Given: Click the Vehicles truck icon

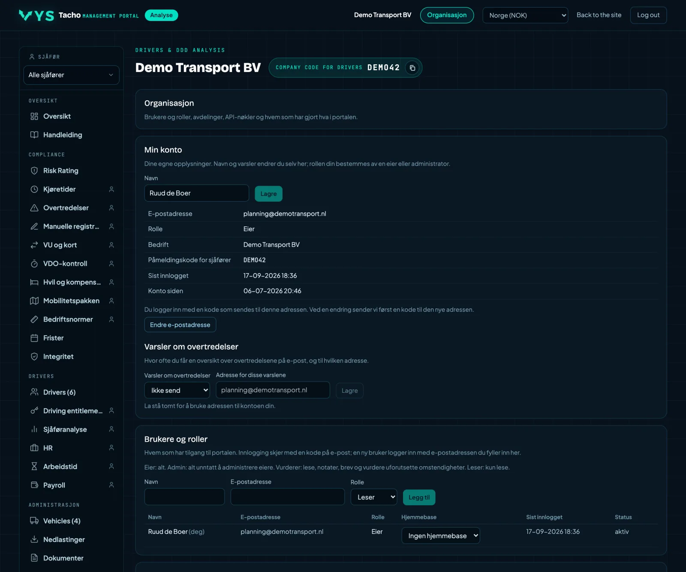Looking at the screenshot, I should (34, 521).
